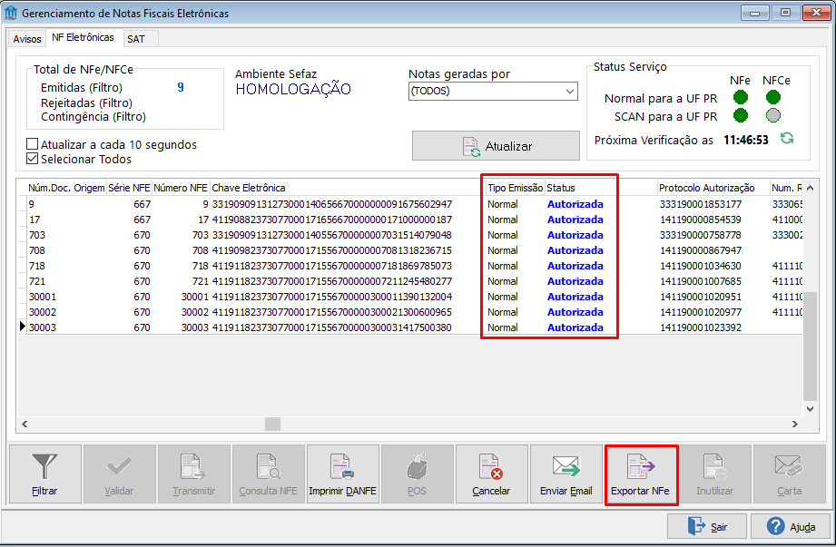Click protocol 333190001853177 cell

pyautogui.click(x=701, y=204)
